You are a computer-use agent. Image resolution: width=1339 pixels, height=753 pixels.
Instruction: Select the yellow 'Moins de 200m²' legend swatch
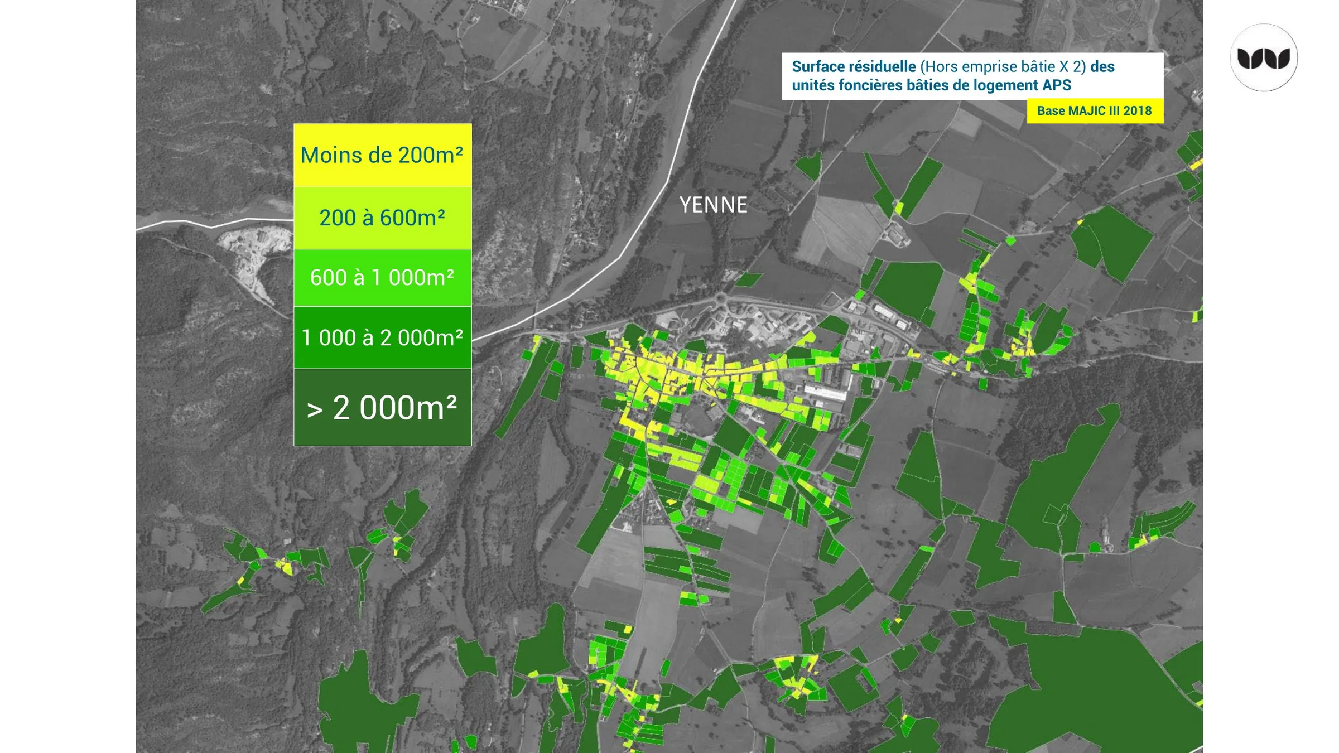point(383,155)
